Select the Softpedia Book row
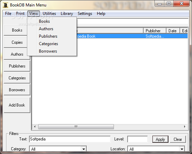The height and width of the screenshot is (154, 192). pyautogui.click(x=132, y=36)
